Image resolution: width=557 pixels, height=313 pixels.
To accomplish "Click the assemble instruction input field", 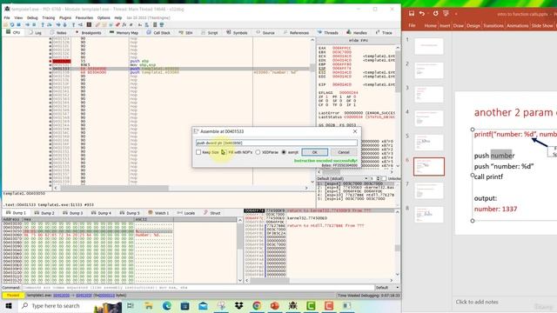I will pyautogui.click(x=277, y=143).
